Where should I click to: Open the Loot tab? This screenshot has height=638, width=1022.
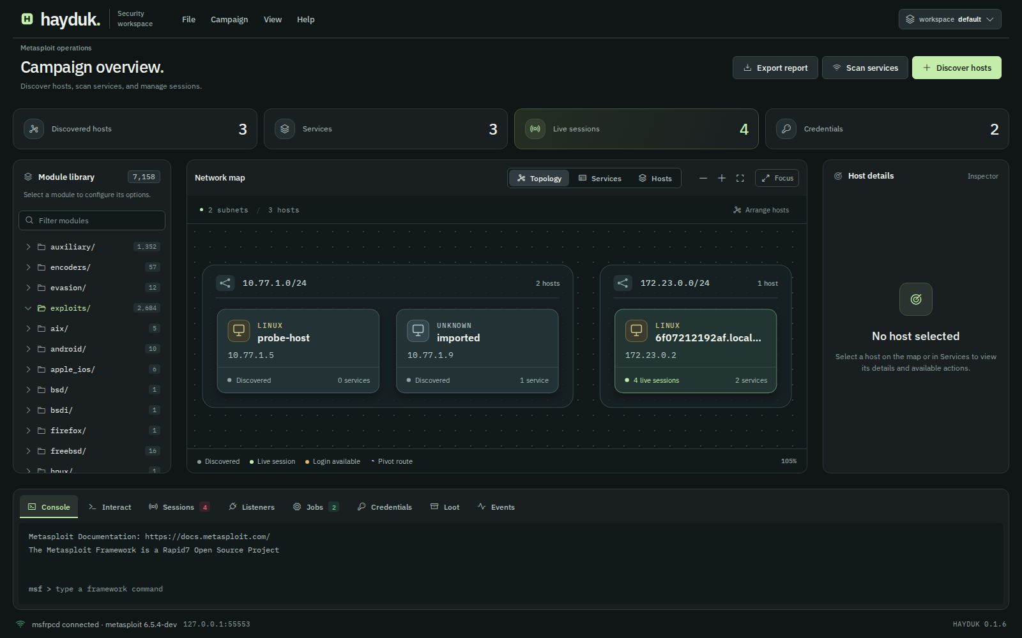[445, 507]
